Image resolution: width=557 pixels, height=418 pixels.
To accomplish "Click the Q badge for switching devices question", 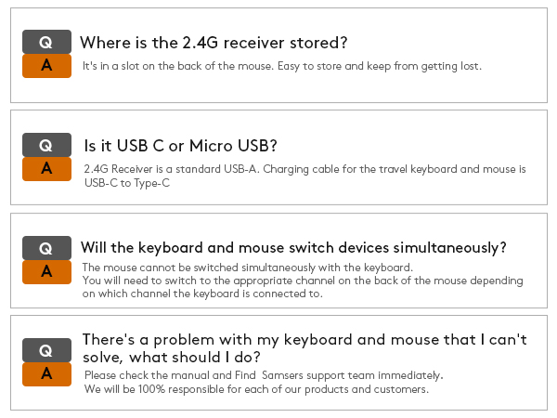I will click(x=46, y=248).
